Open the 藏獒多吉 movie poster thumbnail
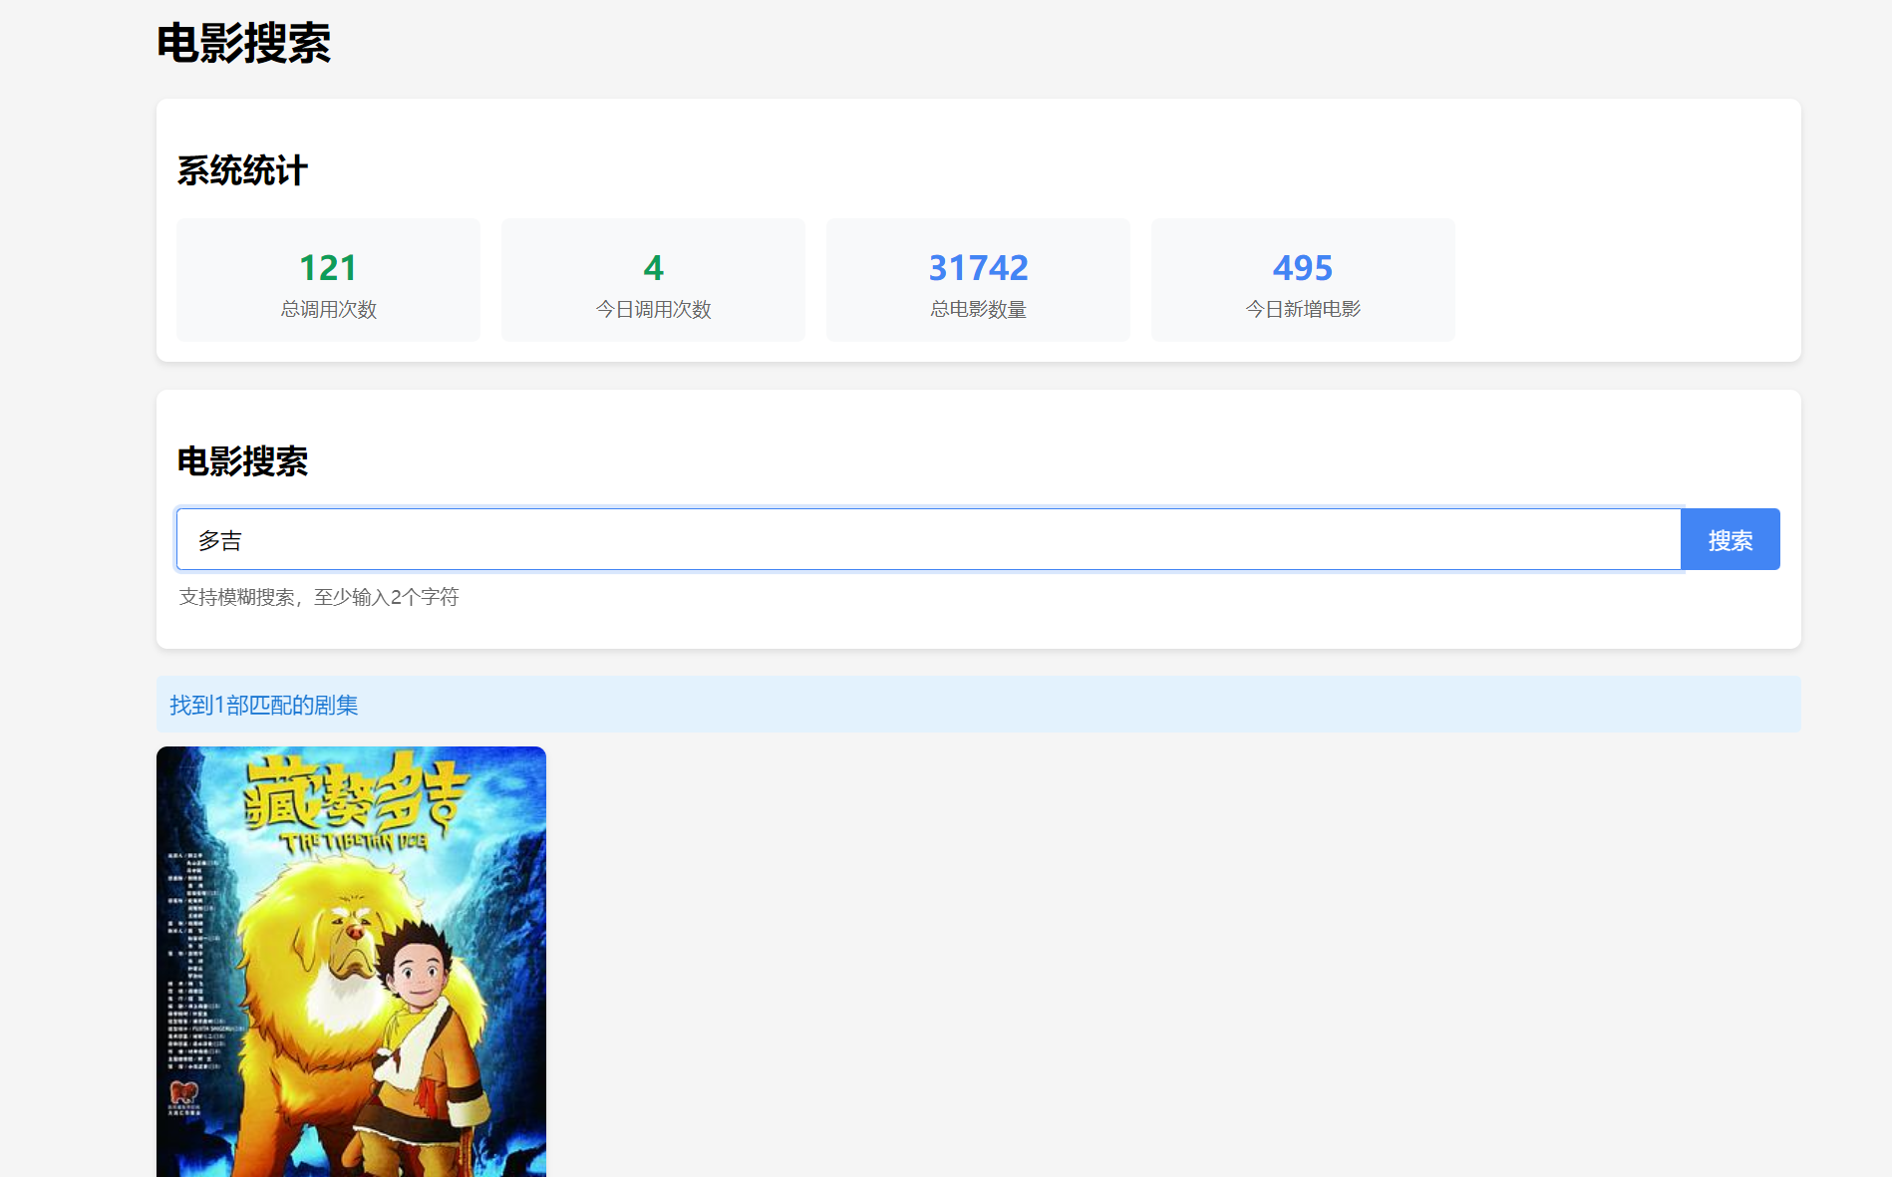The width and height of the screenshot is (1892, 1177). 351,962
